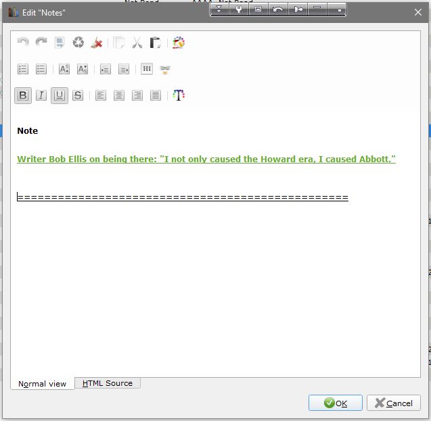Toggle Underline formatting off
This screenshot has height=421, width=431.
tap(60, 95)
